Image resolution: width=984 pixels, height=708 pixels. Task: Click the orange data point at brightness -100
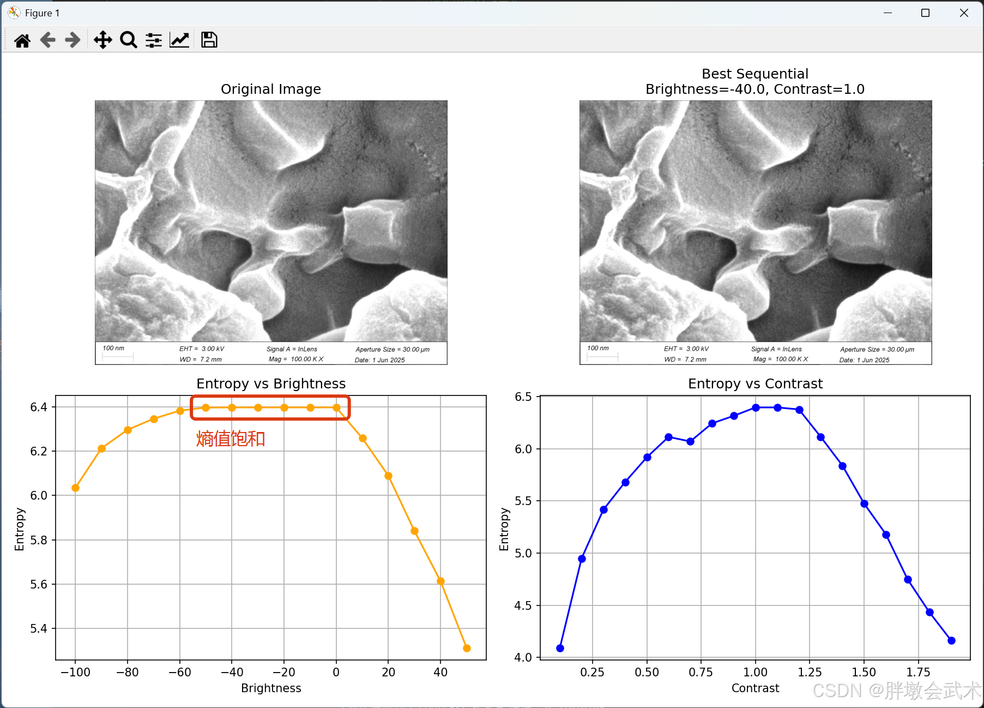pyautogui.click(x=76, y=488)
